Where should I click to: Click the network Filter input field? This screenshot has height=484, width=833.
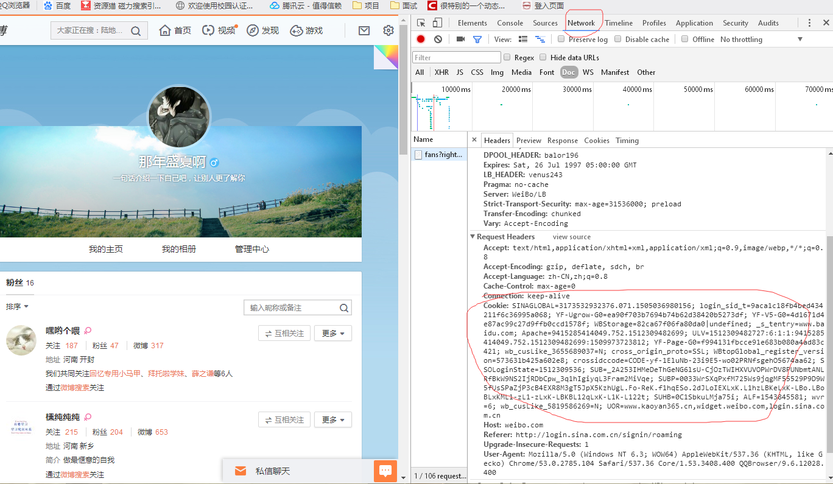pyautogui.click(x=456, y=57)
